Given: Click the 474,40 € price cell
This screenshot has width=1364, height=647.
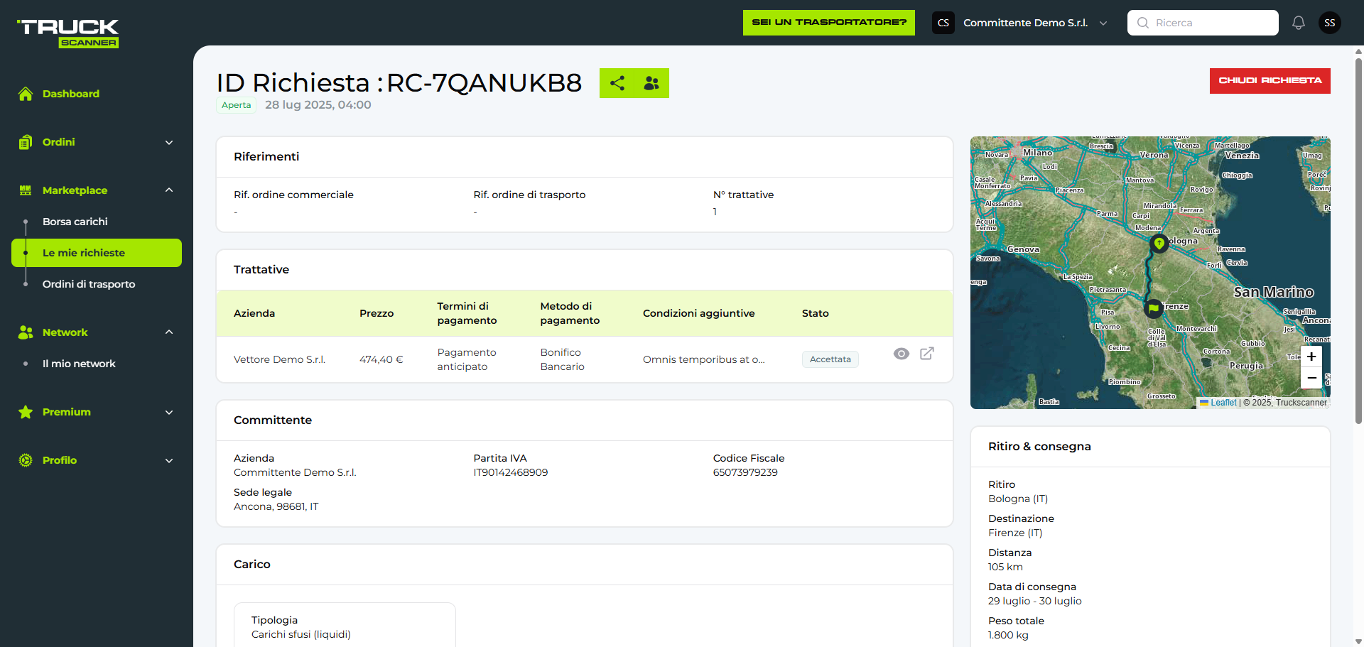Looking at the screenshot, I should click(x=381, y=359).
